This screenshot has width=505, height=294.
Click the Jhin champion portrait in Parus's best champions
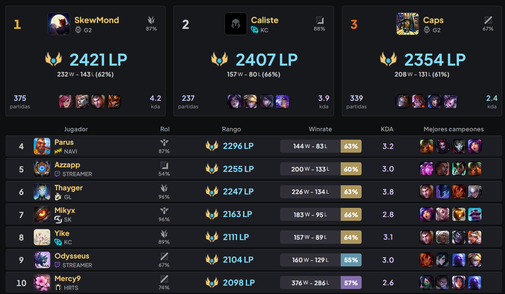[x=459, y=146]
